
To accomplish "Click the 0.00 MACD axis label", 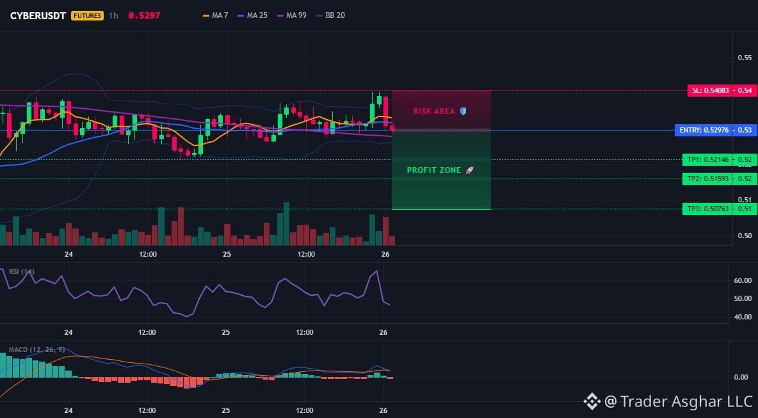I will (741, 377).
